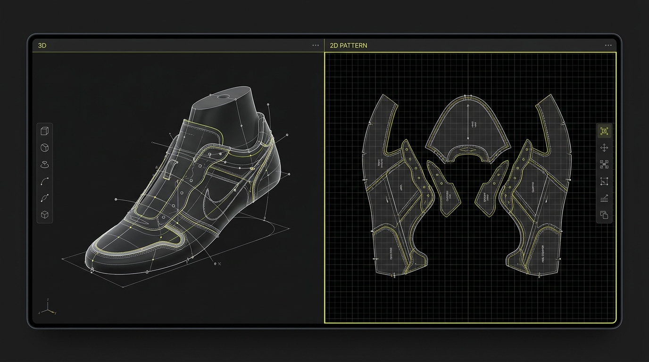Open the 2D PATTERN panel options menu
649x362 pixels.
click(x=608, y=45)
